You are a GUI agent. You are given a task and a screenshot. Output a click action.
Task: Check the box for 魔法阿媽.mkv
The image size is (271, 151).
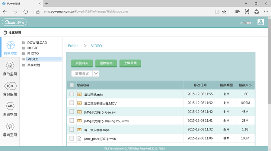coord(72,94)
